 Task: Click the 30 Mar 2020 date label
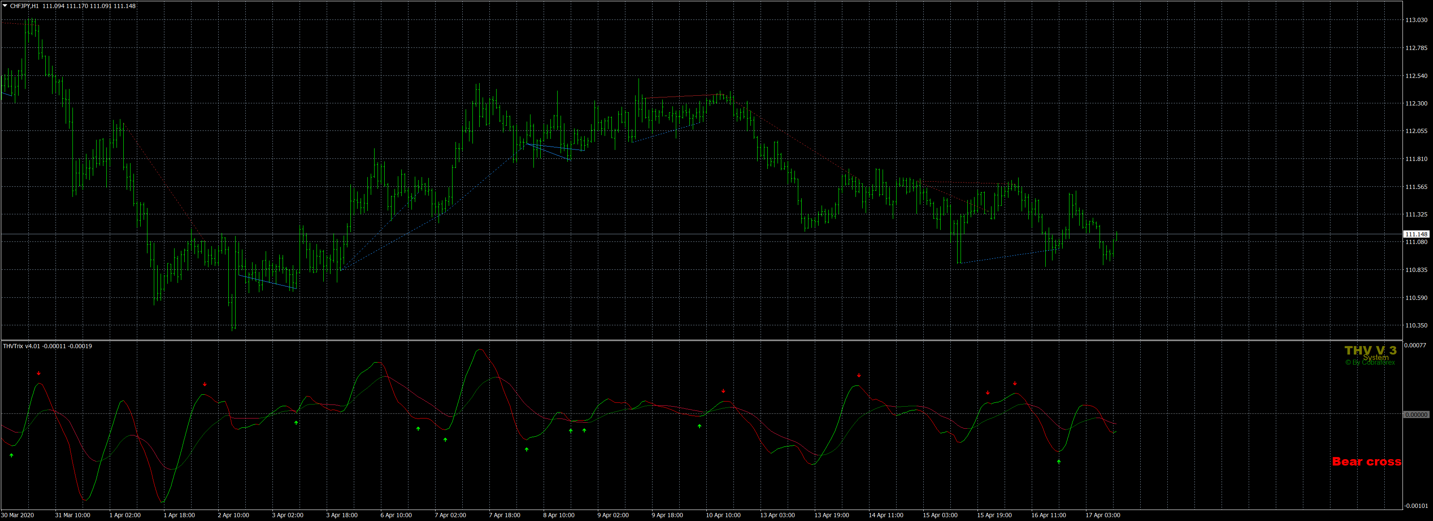(17, 515)
